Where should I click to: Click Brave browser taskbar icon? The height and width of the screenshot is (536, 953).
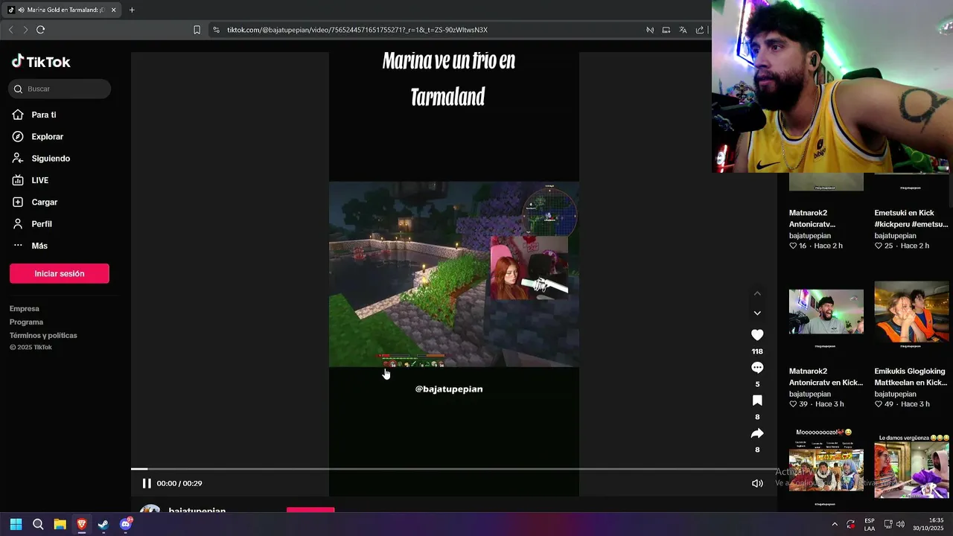pyautogui.click(x=81, y=524)
